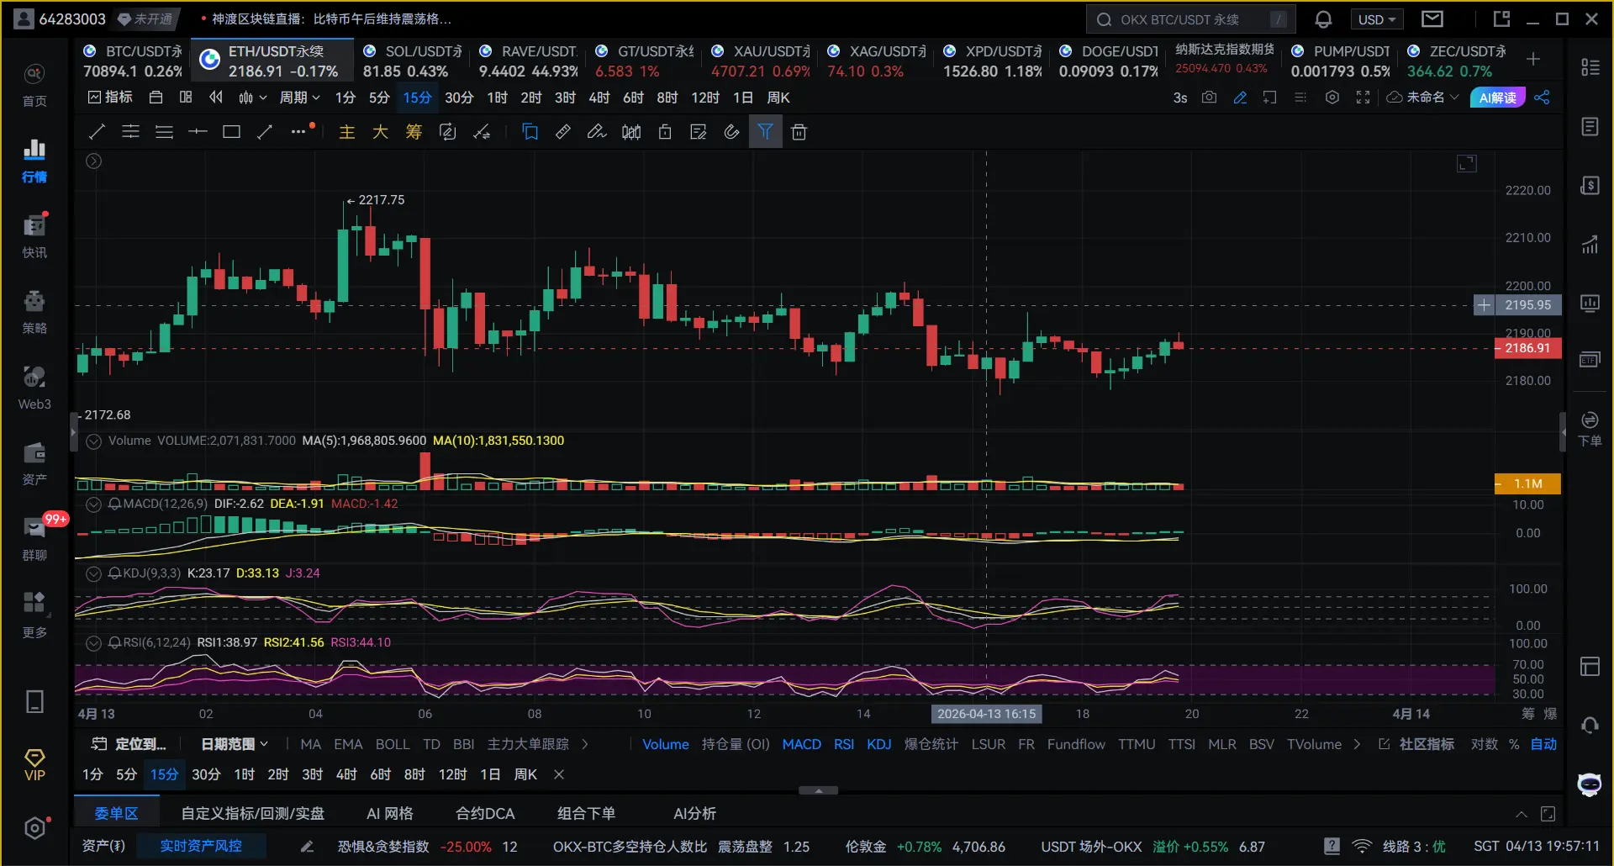Screen dimensions: 1614x866
Task: Collapse the MACD indicator pane
Action: pos(94,504)
